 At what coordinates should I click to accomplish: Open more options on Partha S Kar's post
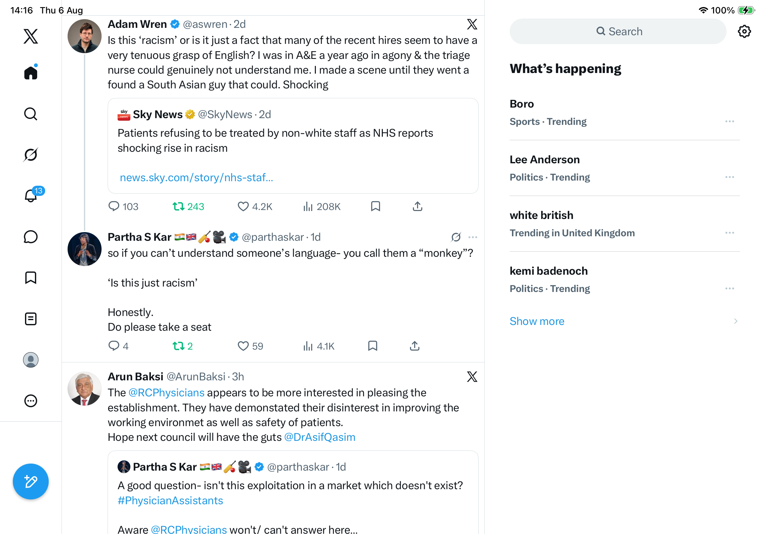point(473,237)
